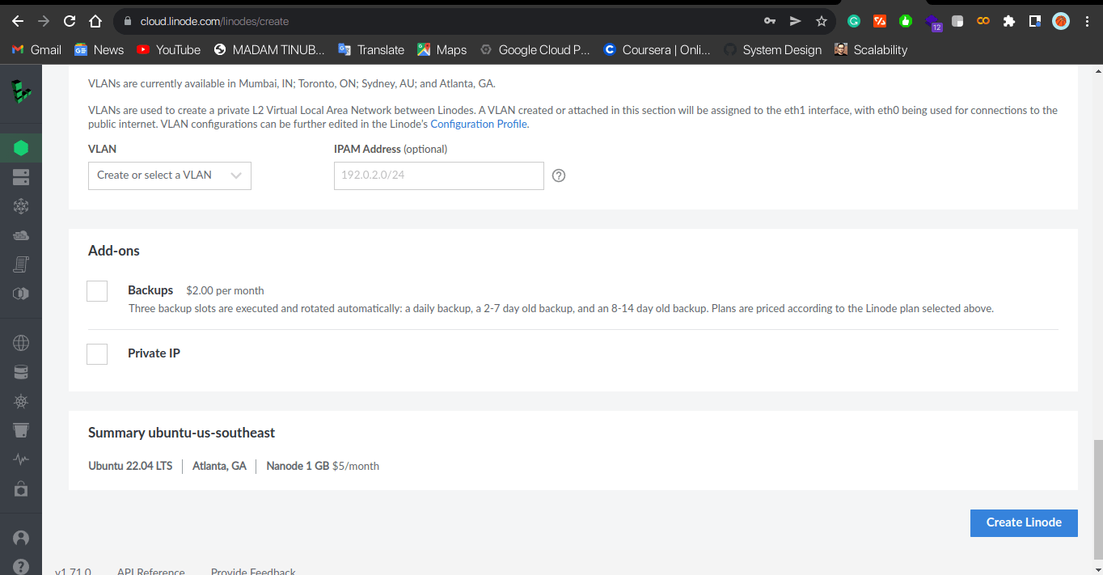1103x575 pixels.
Task: Open Chrome's three-dot menu
Action: (1087, 22)
